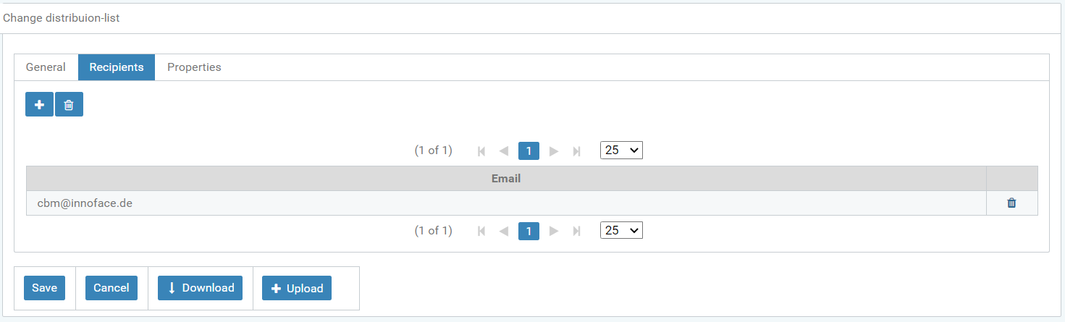Delete the cbm@innoface.de row via trash icon

[x=1011, y=203]
